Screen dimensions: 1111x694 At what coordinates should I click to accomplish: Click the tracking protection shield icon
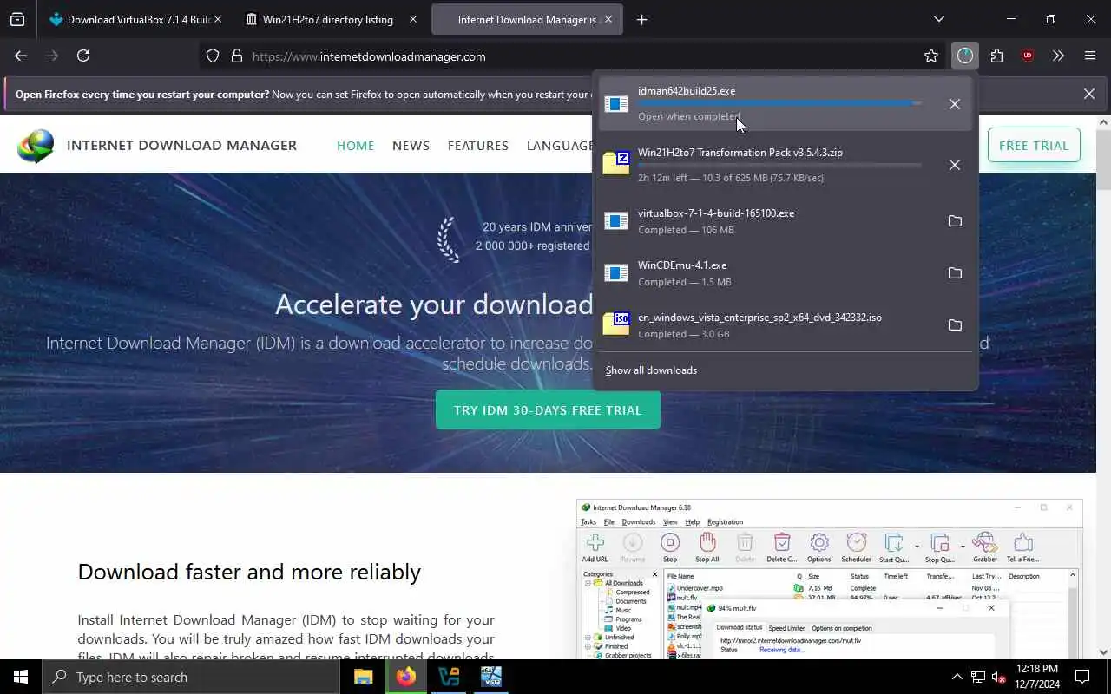213,56
